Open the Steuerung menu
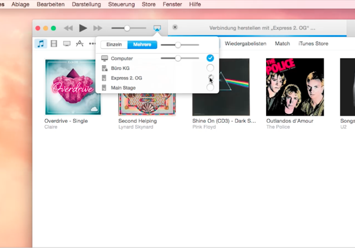The width and height of the screenshot is (355, 248). [121, 4]
